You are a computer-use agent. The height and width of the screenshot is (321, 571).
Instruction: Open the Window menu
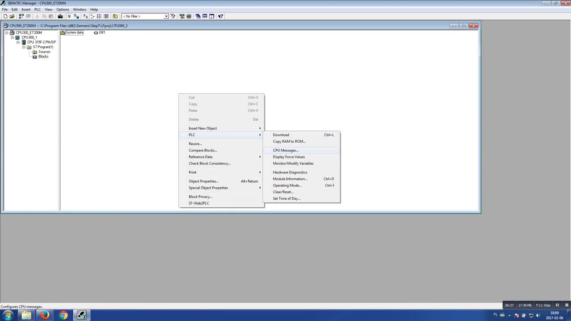coord(79,9)
